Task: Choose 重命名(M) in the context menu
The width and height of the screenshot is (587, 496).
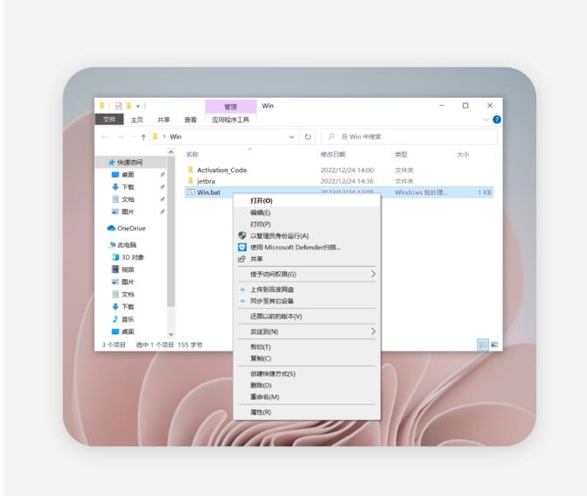Action: point(264,396)
